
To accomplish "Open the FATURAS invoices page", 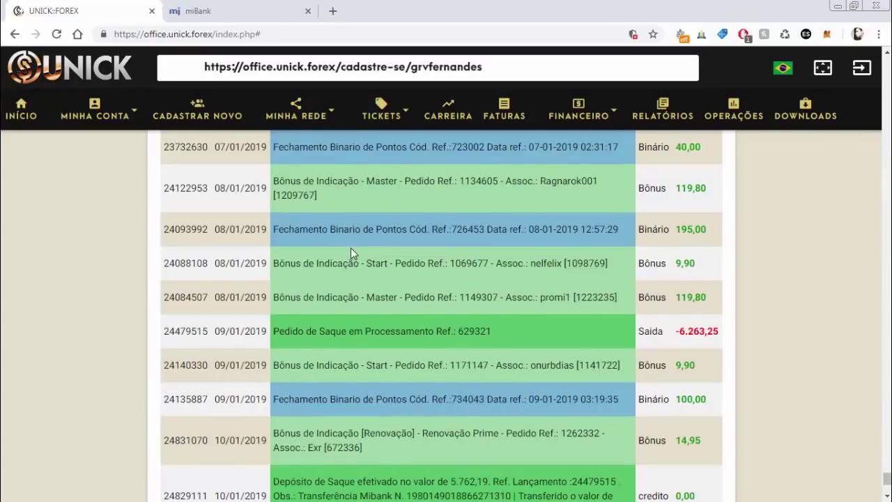I will pyautogui.click(x=504, y=109).
